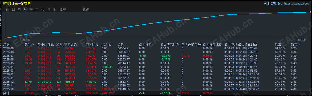
Task: Open the 轨迹 track tab
Action: [86, 9]
